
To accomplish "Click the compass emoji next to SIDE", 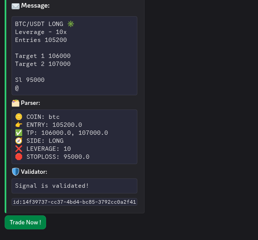I will pyautogui.click(x=19, y=141).
